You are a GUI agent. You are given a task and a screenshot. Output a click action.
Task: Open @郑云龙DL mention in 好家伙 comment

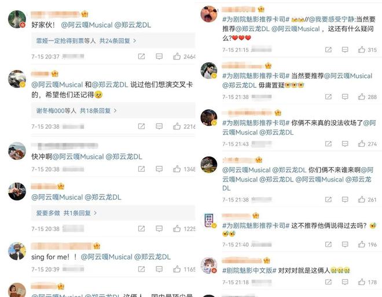point(133,25)
